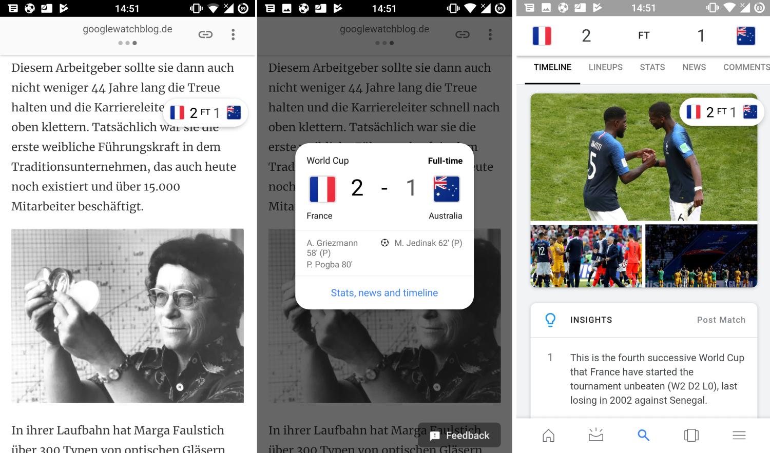Viewport: 770px width, 453px height.
Task: Tap the updates inbox icon in bottom bar
Action: pyautogui.click(x=596, y=436)
